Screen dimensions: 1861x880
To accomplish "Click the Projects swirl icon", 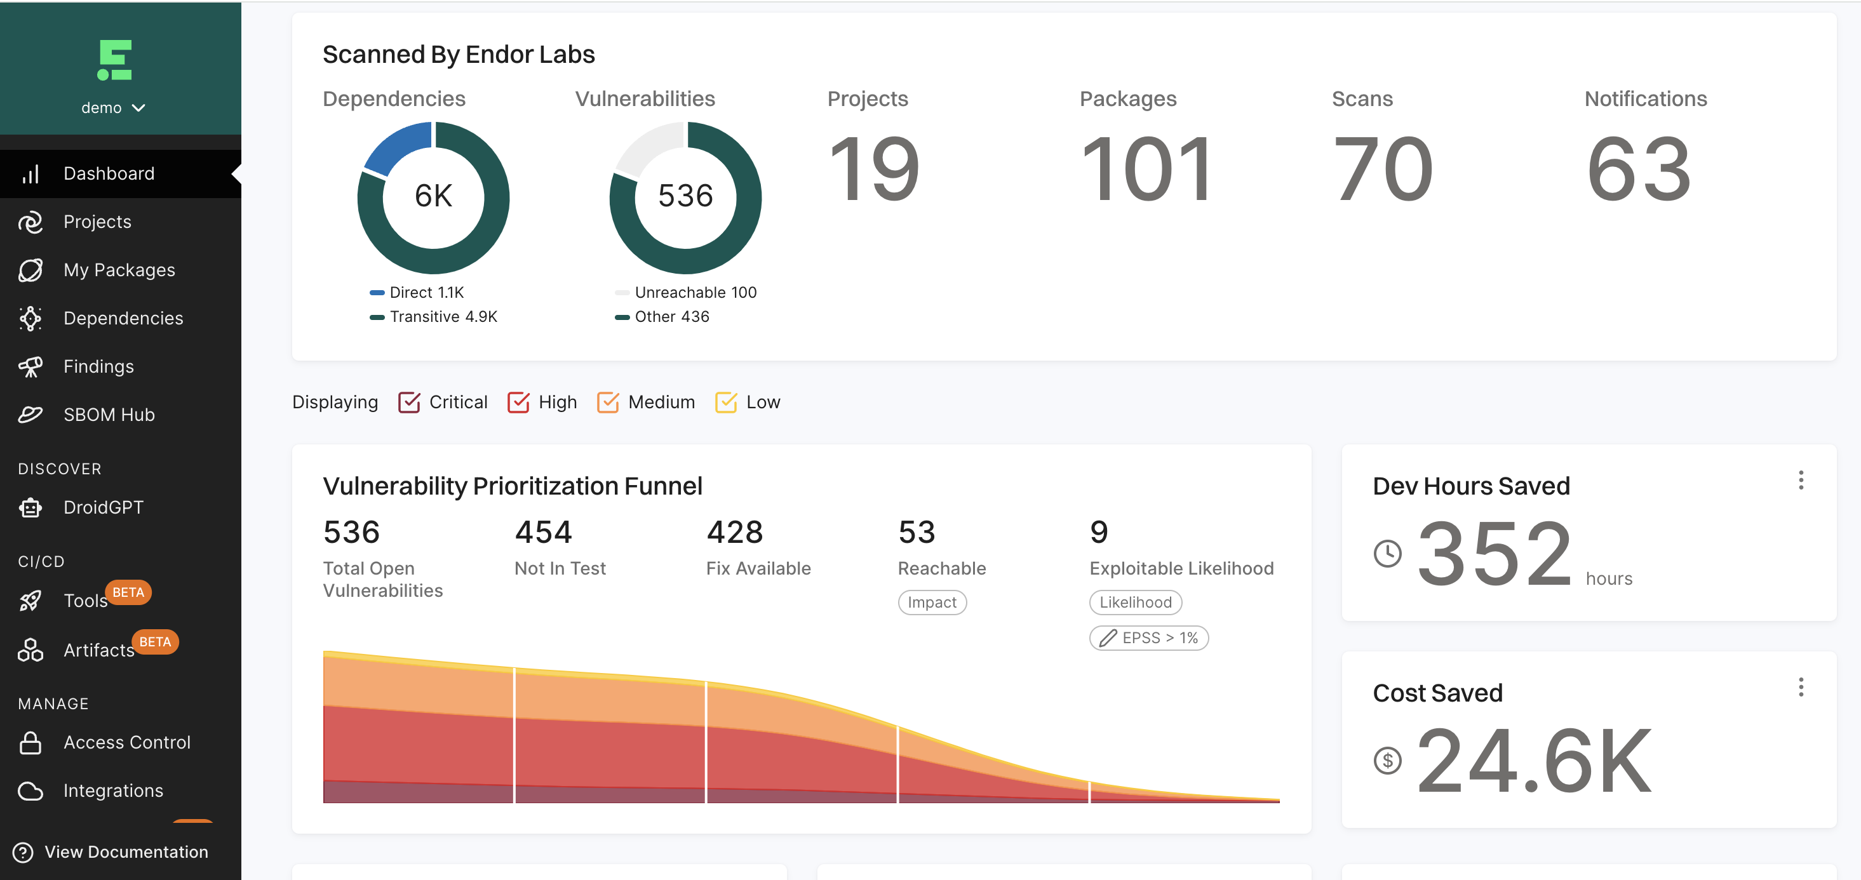I will pos(30,222).
